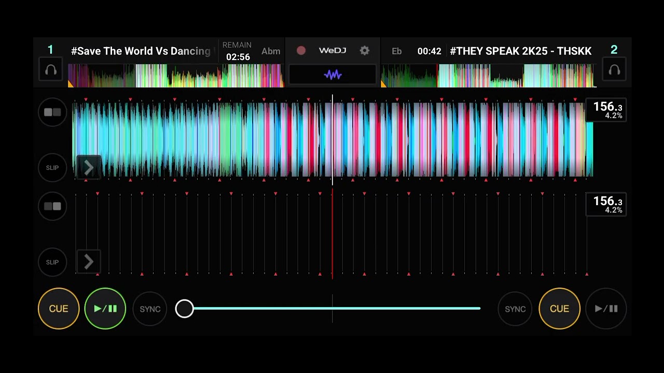The width and height of the screenshot is (664, 373).
Task: Enable SLIP mode on deck 1
Action: coord(52,168)
